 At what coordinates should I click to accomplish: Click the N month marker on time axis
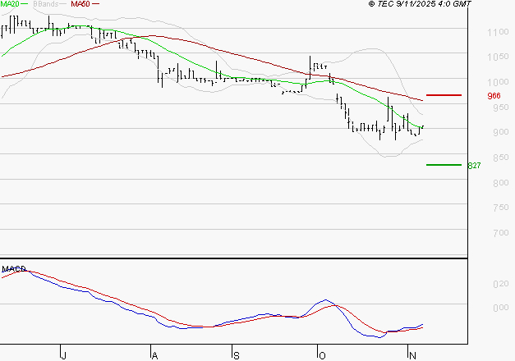pyautogui.click(x=412, y=355)
